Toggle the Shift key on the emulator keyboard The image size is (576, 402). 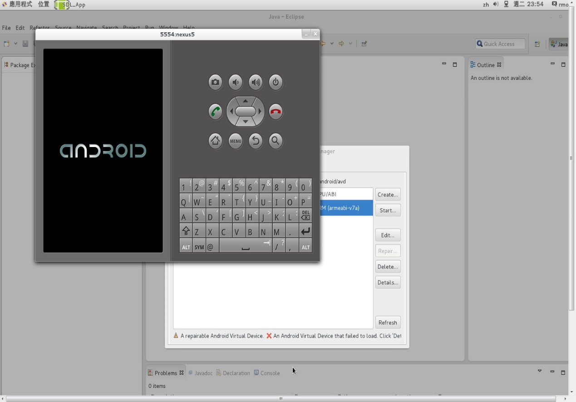[186, 230]
